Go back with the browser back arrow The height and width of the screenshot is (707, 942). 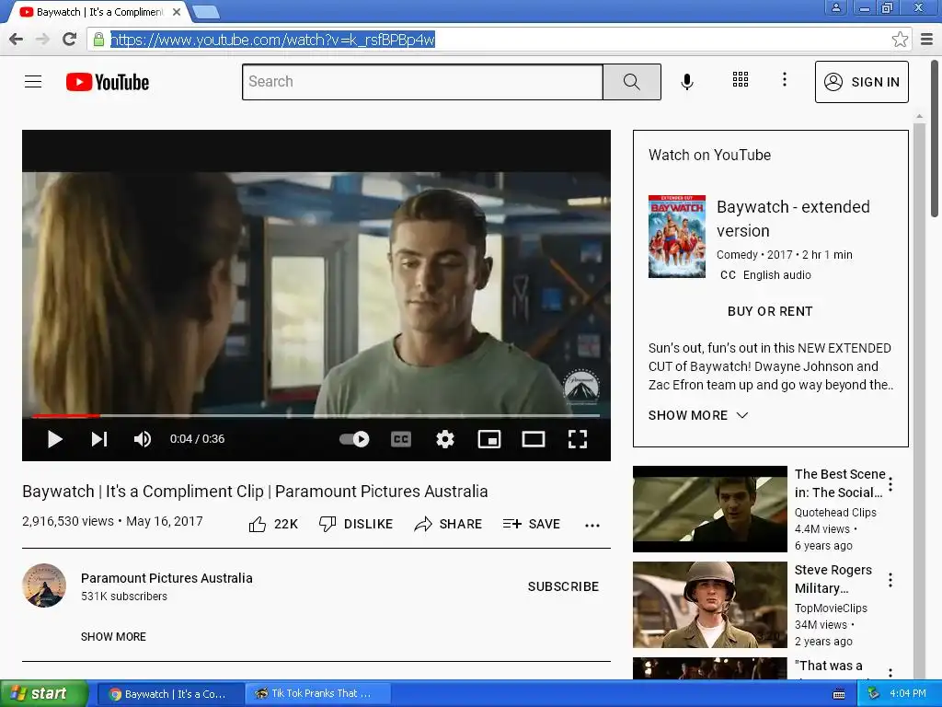point(17,40)
